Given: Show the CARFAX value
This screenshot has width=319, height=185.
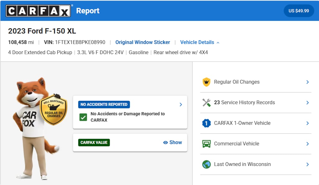Looking at the screenshot, I should 173,142.
